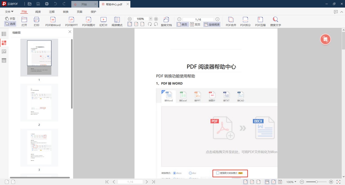Switch to the 转换 ribbon tab
The height and width of the screenshot is (185, 345).
[66, 12]
